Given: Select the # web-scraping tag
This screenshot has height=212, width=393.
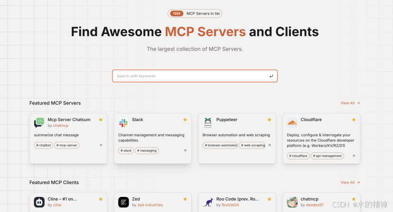Looking at the screenshot, I should click(x=252, y=145).
